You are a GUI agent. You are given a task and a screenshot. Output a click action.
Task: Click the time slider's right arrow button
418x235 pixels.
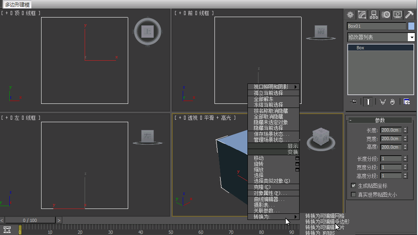point(59,220)
